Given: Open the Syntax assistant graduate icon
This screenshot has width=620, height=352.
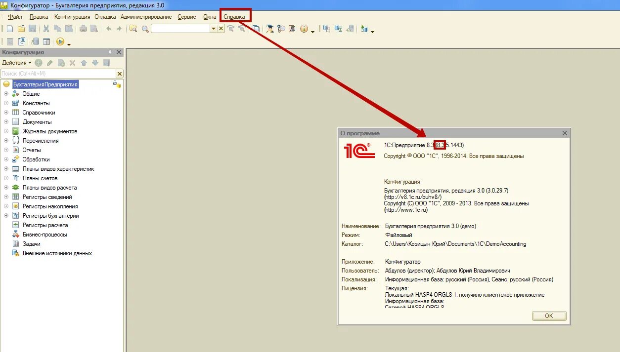Looking at the screenshot, I should [x=270, y=29].
